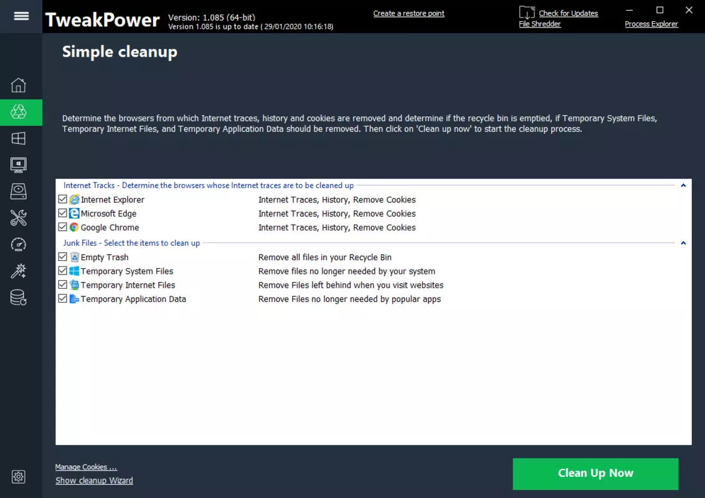Uncheck the Internet Explorer checkbox

click(62, 199)
